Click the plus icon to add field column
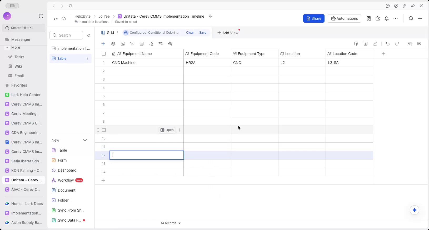The width and height of the screenshot is (429, 230). 384,54
